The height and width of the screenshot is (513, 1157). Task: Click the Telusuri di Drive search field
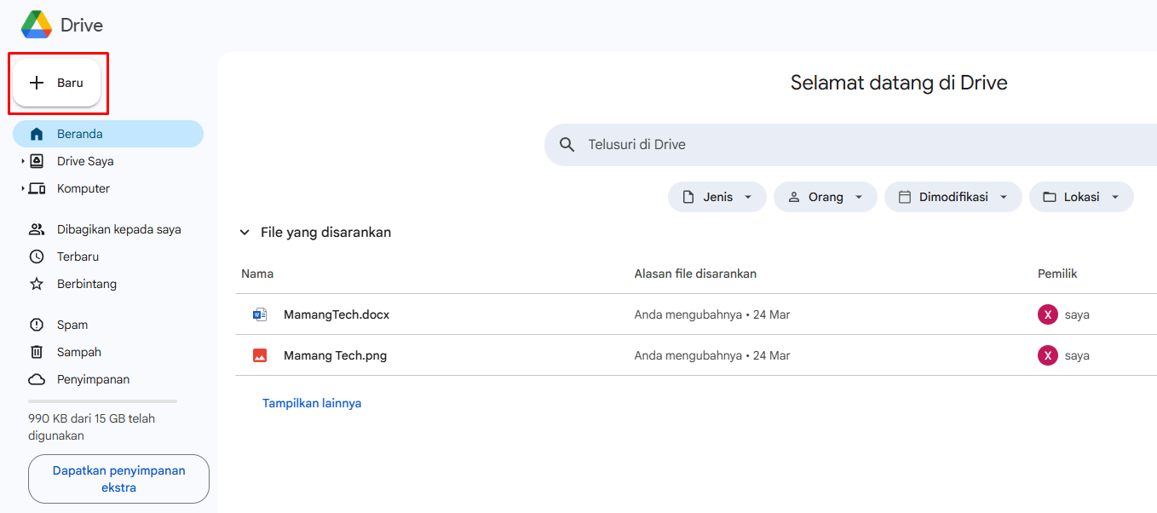(x=850, y=145)
